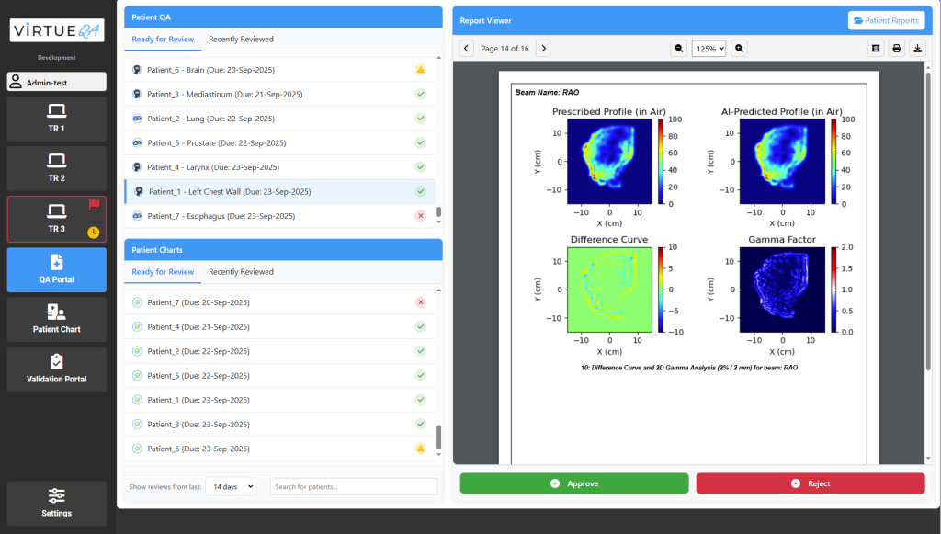Open Settings in the sidebar

(x=57, y=503)
